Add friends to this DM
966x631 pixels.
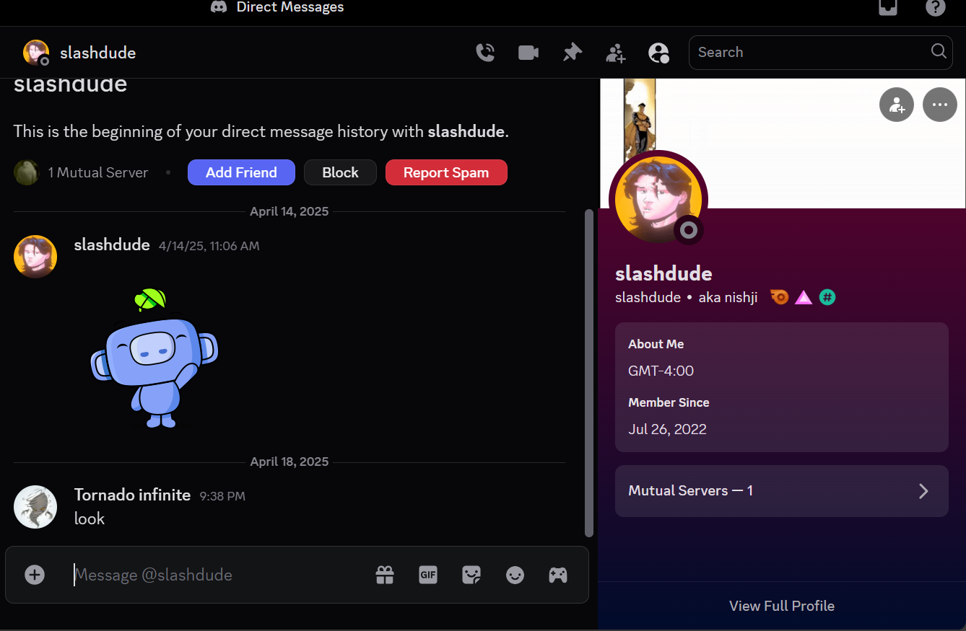point(616,53)
